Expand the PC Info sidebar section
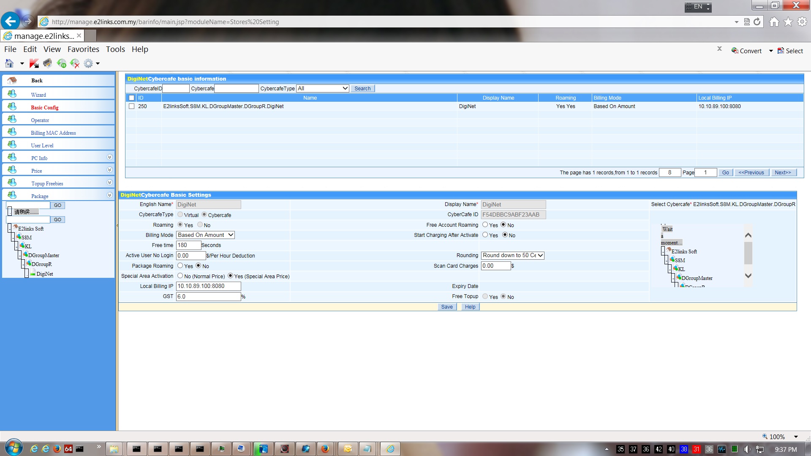 tap(109, 157)
